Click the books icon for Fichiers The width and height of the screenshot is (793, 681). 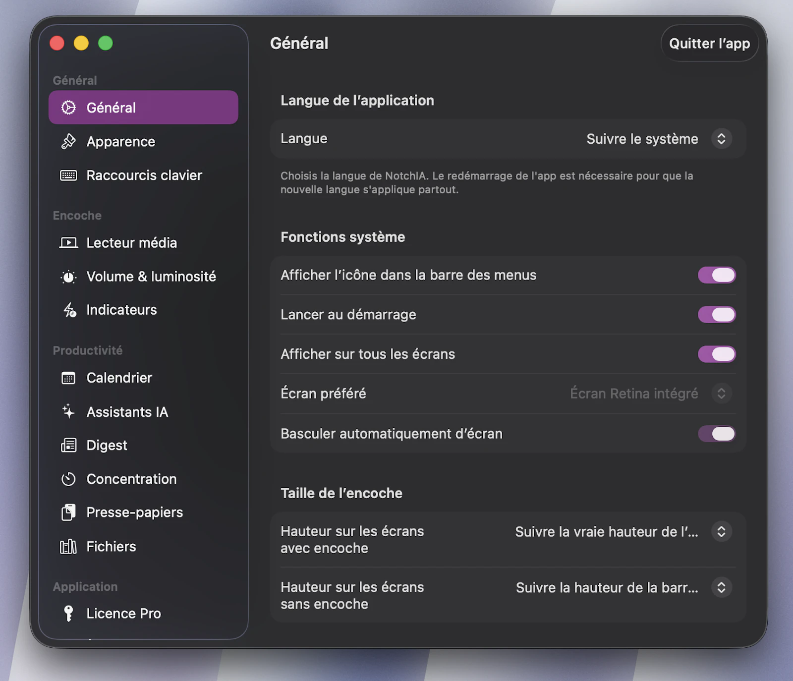point(68,546)
